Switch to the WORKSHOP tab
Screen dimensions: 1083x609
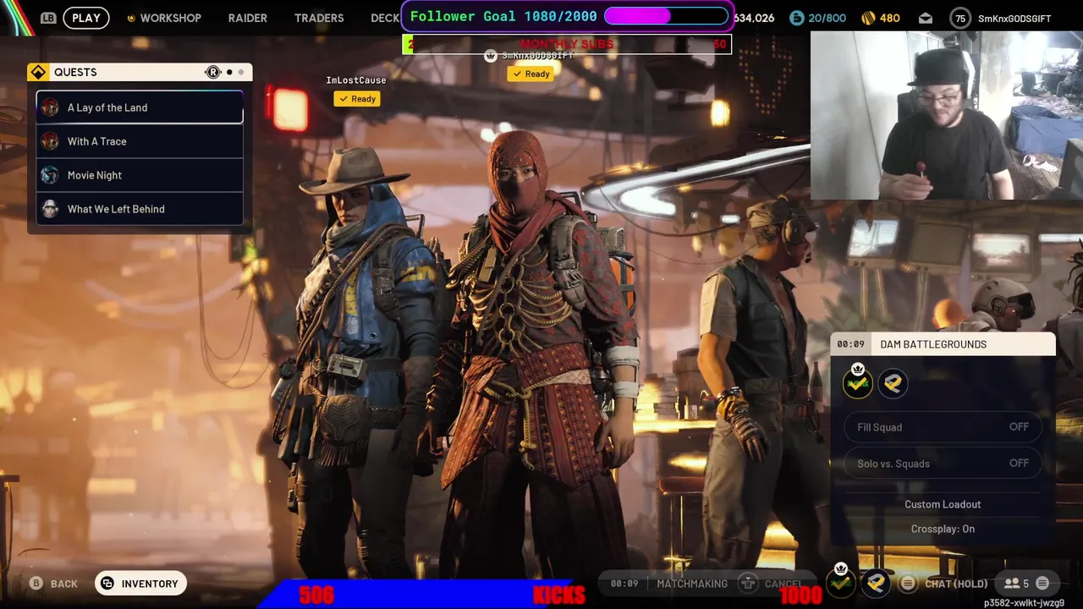click(164, 18)
